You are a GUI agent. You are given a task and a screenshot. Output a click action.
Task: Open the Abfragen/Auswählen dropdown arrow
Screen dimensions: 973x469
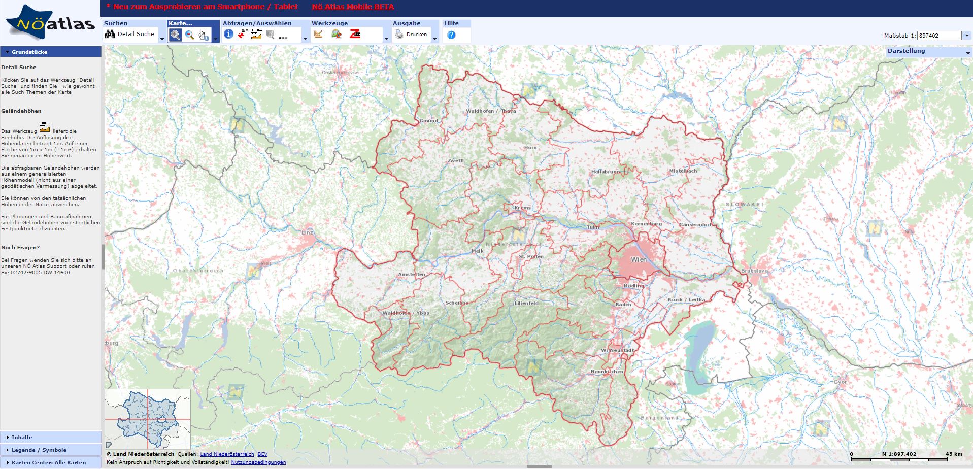point(305,39)
